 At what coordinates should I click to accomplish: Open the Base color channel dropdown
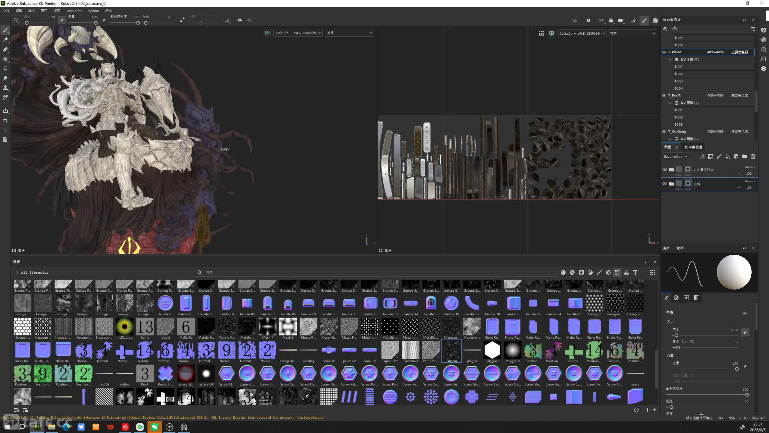(x=675, y=156)
